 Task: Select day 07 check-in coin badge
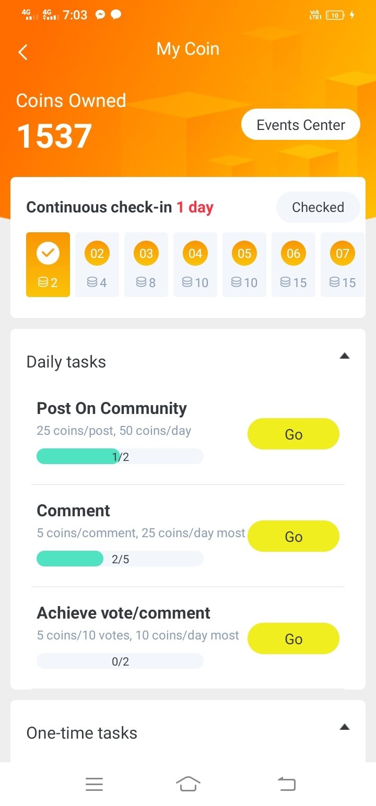(x=343, y=254)
